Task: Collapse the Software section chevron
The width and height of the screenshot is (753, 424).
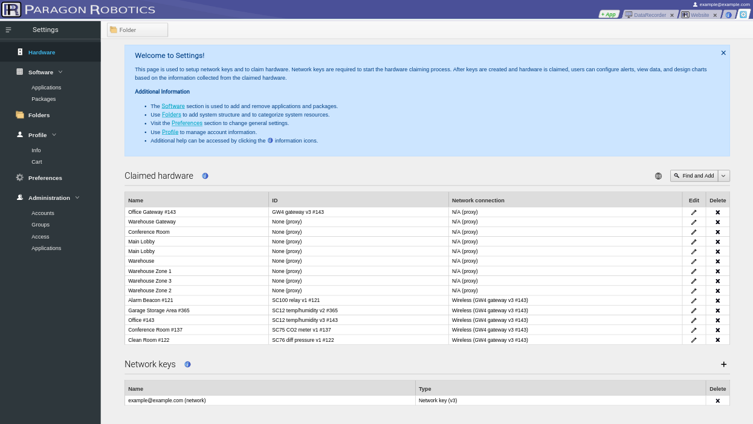Action: coord(60,72)
